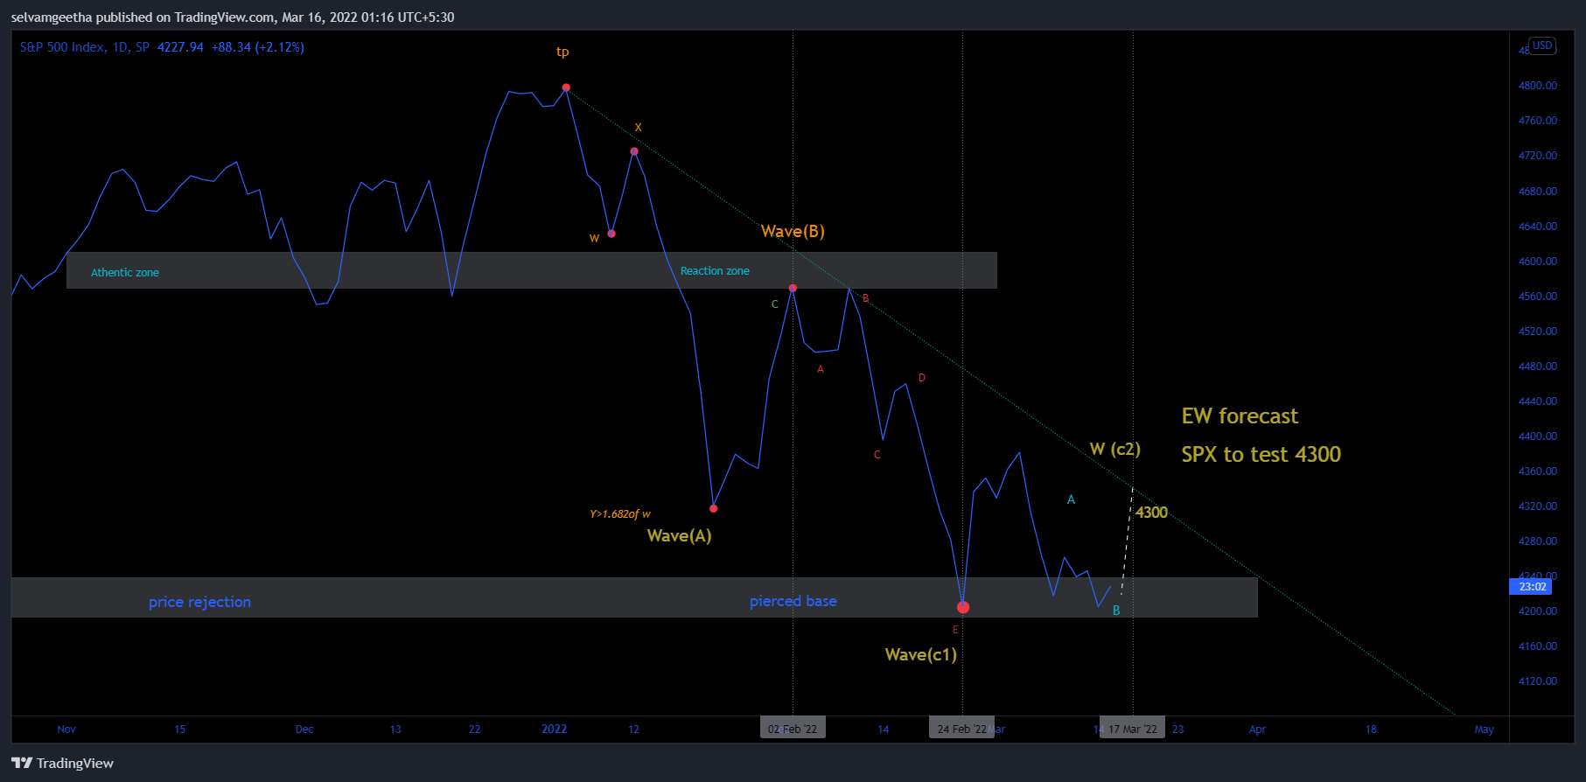Click the 4600.00 price axis label
This screenshot has height=782, width=1586.
click(x=1538, y=262)
